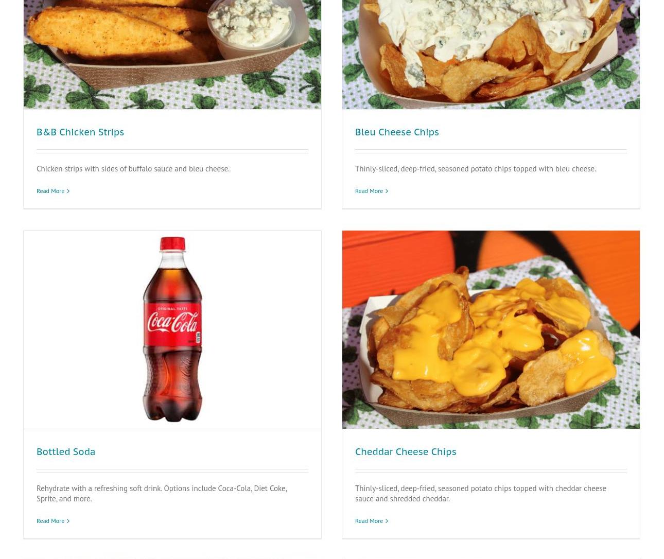Open the Bleu Cheese Chips title link
Screen dimensions: 664x559
point(397,132)
